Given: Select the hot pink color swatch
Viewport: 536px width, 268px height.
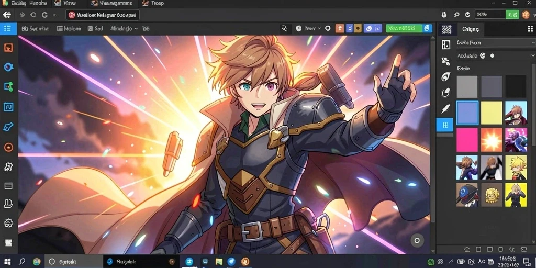Looking at the screenshot, I should (x=467, y=140).
